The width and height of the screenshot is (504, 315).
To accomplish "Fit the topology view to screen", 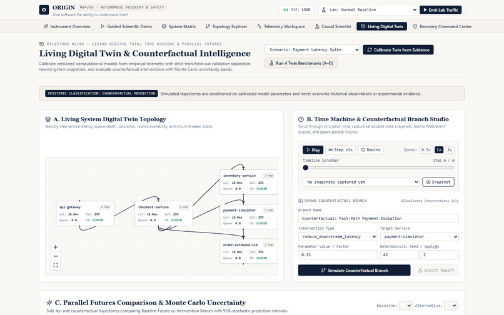I will pyautogui.click(x=56, y=265).
